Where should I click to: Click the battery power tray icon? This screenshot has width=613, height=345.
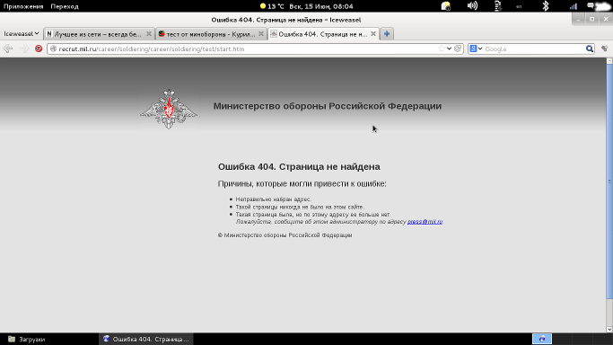tap(498, 6)
